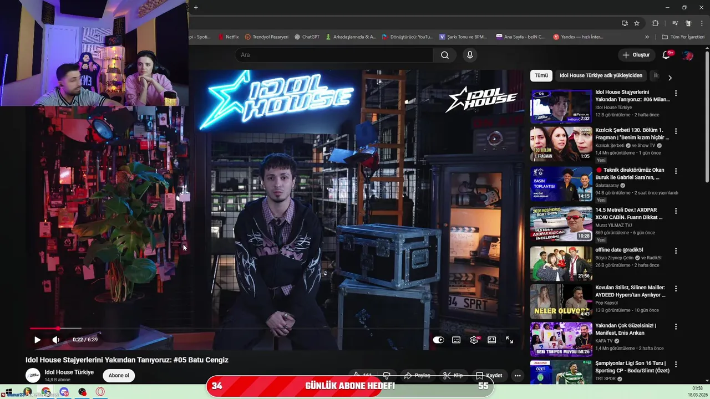Start voice search with the microphone icon
The width and height of the screenshot is (710, 399).
(x=470, y=55)
